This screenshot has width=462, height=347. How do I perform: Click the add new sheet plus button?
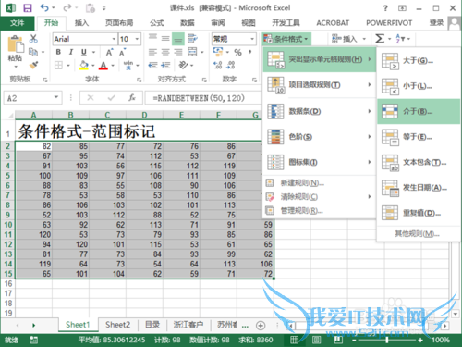pos(261,326)
